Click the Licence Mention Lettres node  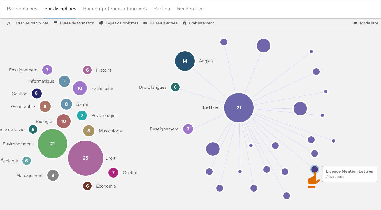315,169
